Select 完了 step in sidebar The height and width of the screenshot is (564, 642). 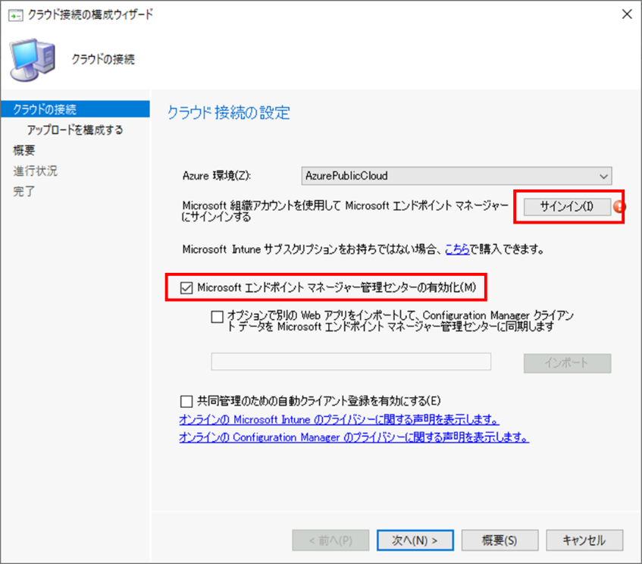tap(24, 191)
